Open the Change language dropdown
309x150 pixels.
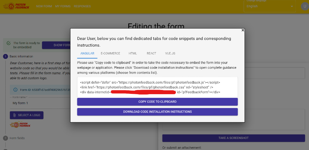pyautogui.click(x=269, y=6)
